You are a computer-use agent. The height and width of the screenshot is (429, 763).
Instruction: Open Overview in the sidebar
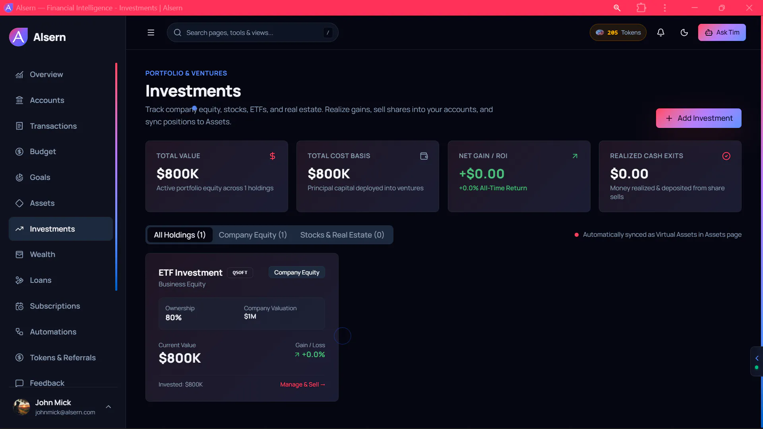[61, 75]
